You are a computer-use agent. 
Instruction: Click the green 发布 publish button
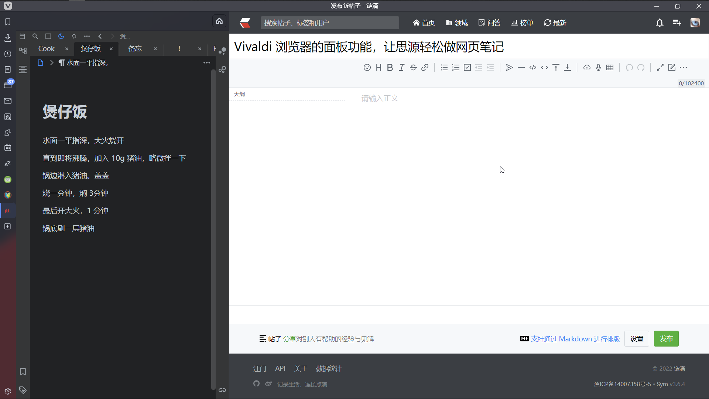[x=666, y=338]
